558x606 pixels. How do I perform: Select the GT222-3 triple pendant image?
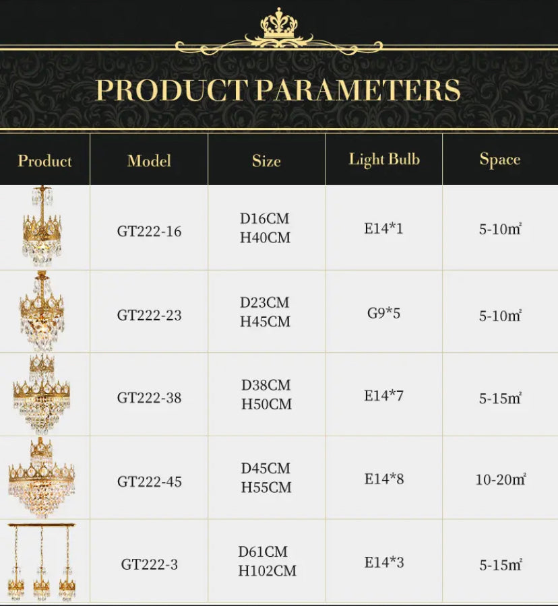(x=42, y=562)
